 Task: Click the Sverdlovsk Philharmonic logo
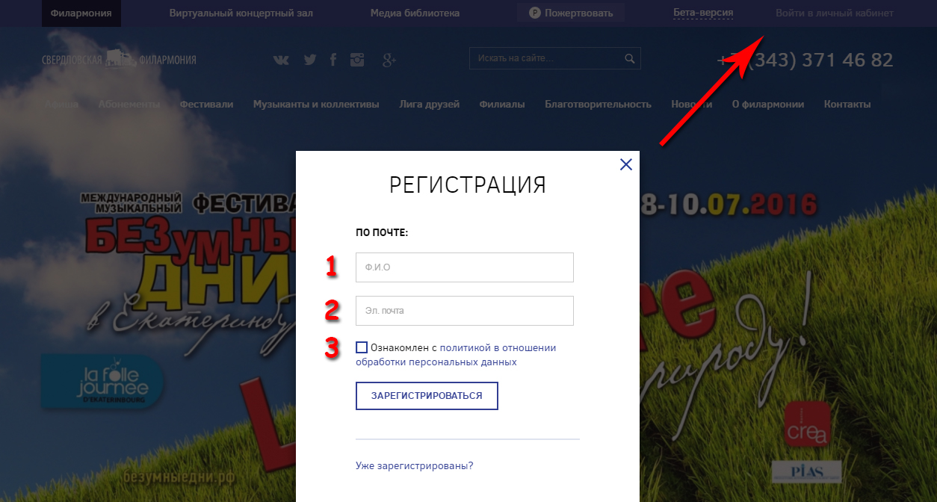point(120,59)
